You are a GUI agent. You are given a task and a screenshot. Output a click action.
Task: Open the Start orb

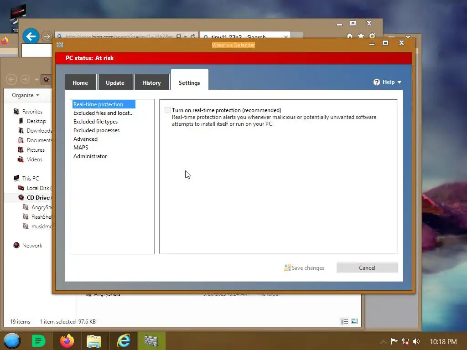coord(12,341)
